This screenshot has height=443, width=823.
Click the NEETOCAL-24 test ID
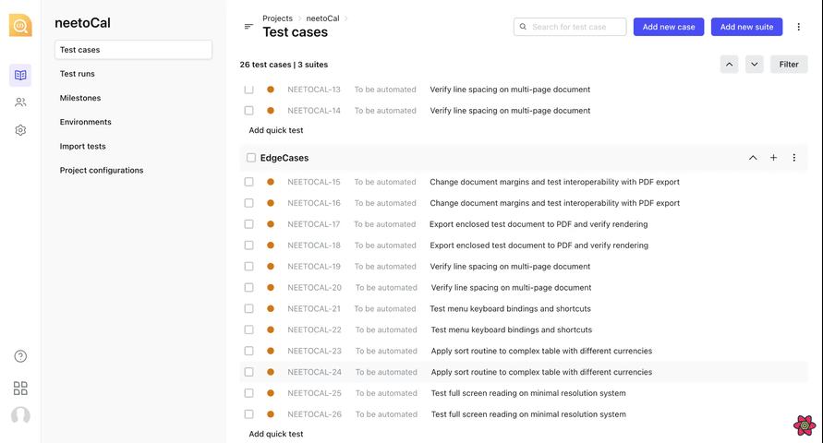click(x=314, y=372)
